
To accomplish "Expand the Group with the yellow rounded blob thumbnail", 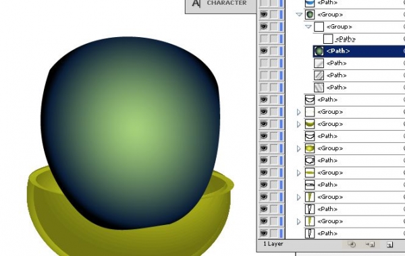I will 299,148.
